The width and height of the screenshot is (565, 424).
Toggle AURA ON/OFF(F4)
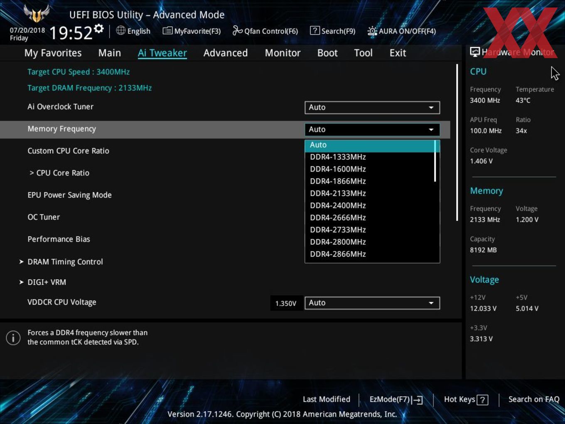click(408, 31)
